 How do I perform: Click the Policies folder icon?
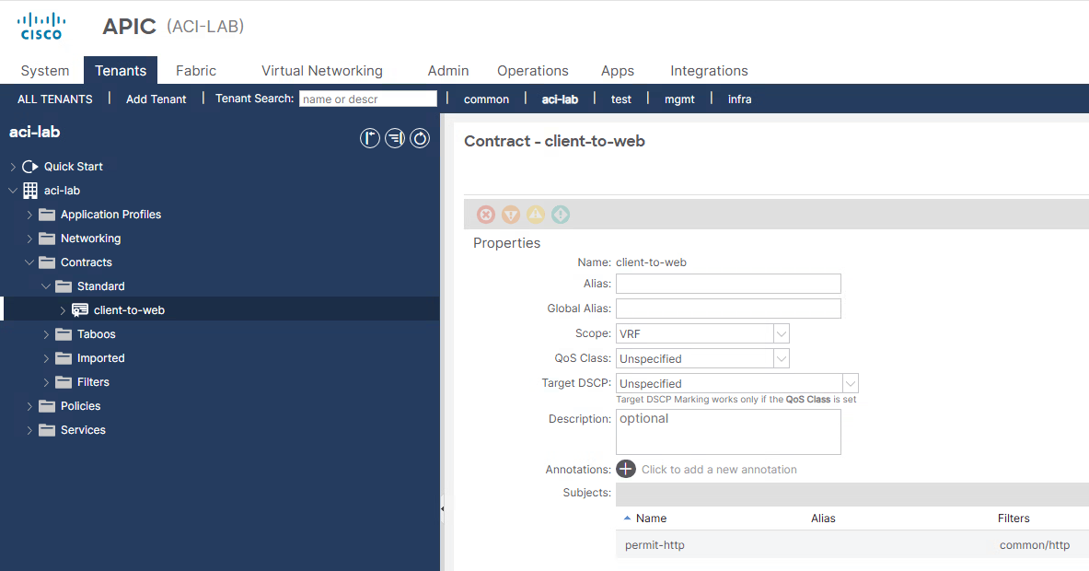pyautogui.click(x=47, y=406)
